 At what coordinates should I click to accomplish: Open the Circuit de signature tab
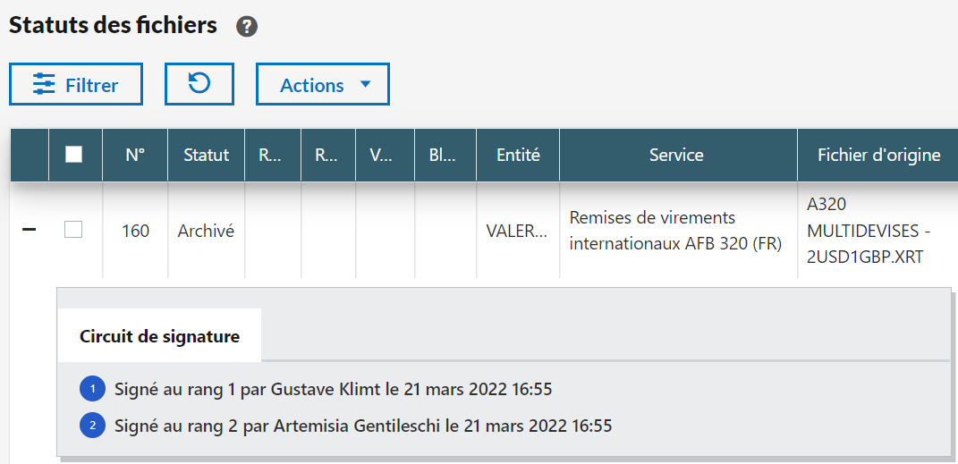pos(159,337)
